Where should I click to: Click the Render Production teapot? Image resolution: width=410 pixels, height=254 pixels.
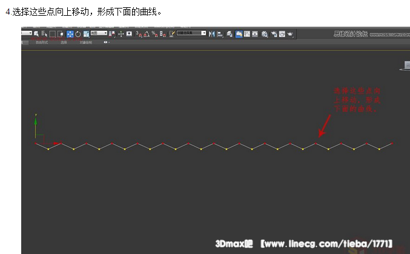click(290, 34)
